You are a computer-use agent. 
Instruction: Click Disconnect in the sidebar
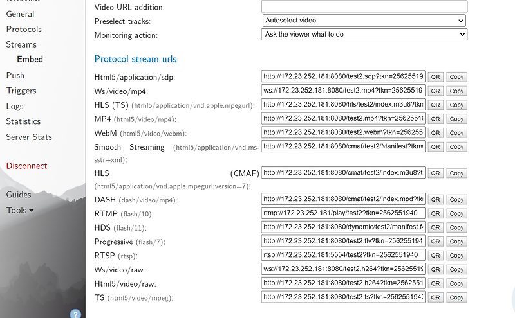click(26, 166)
